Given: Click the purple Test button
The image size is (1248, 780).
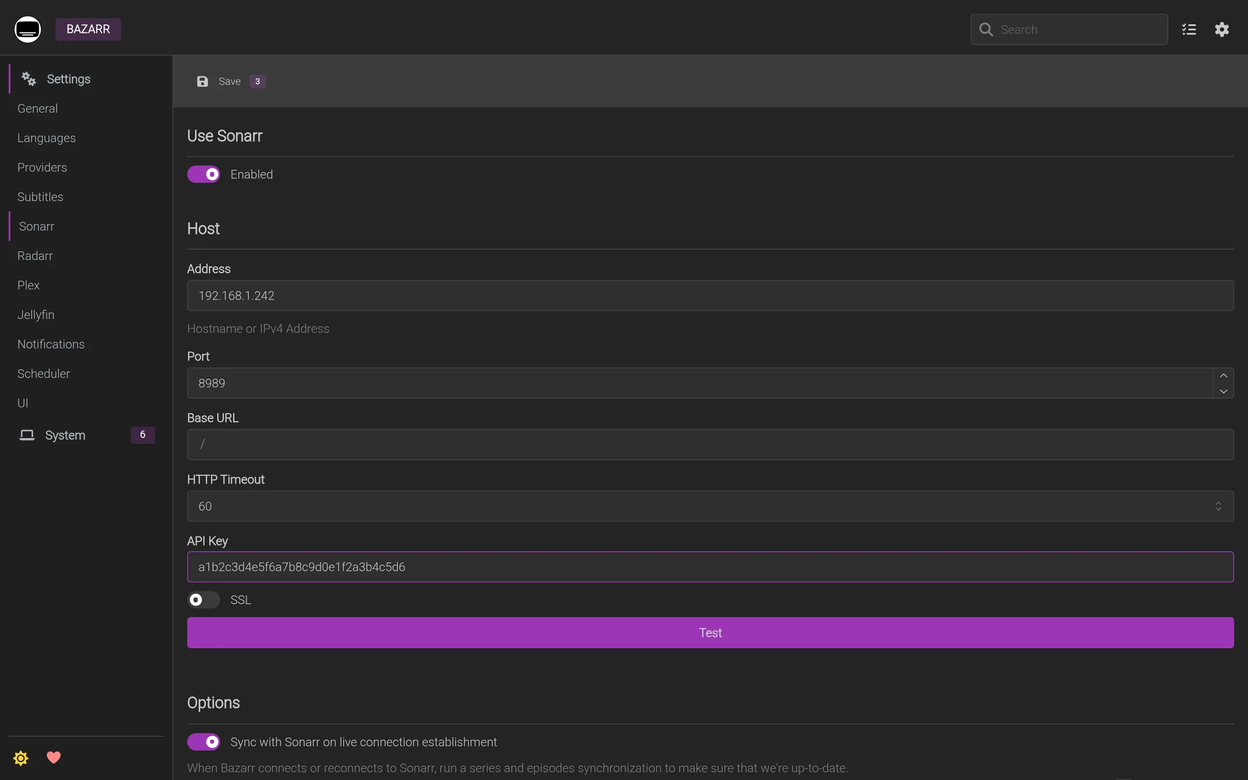Looking at the screenshot, I should [x=710, y=633].
